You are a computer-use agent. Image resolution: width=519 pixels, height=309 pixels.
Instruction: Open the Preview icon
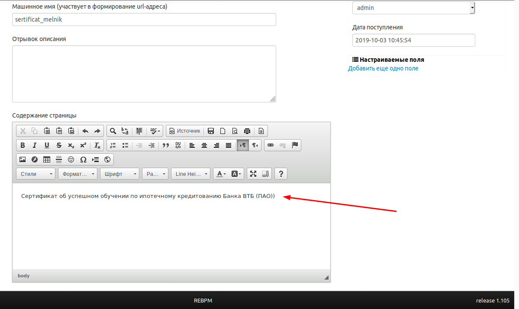[x=235, y=131]
